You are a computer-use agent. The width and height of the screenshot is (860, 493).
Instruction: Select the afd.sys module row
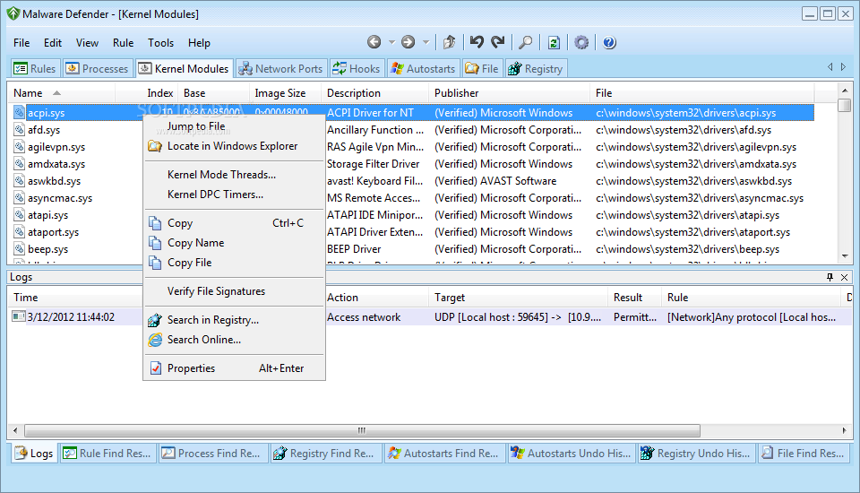(411, 130)
